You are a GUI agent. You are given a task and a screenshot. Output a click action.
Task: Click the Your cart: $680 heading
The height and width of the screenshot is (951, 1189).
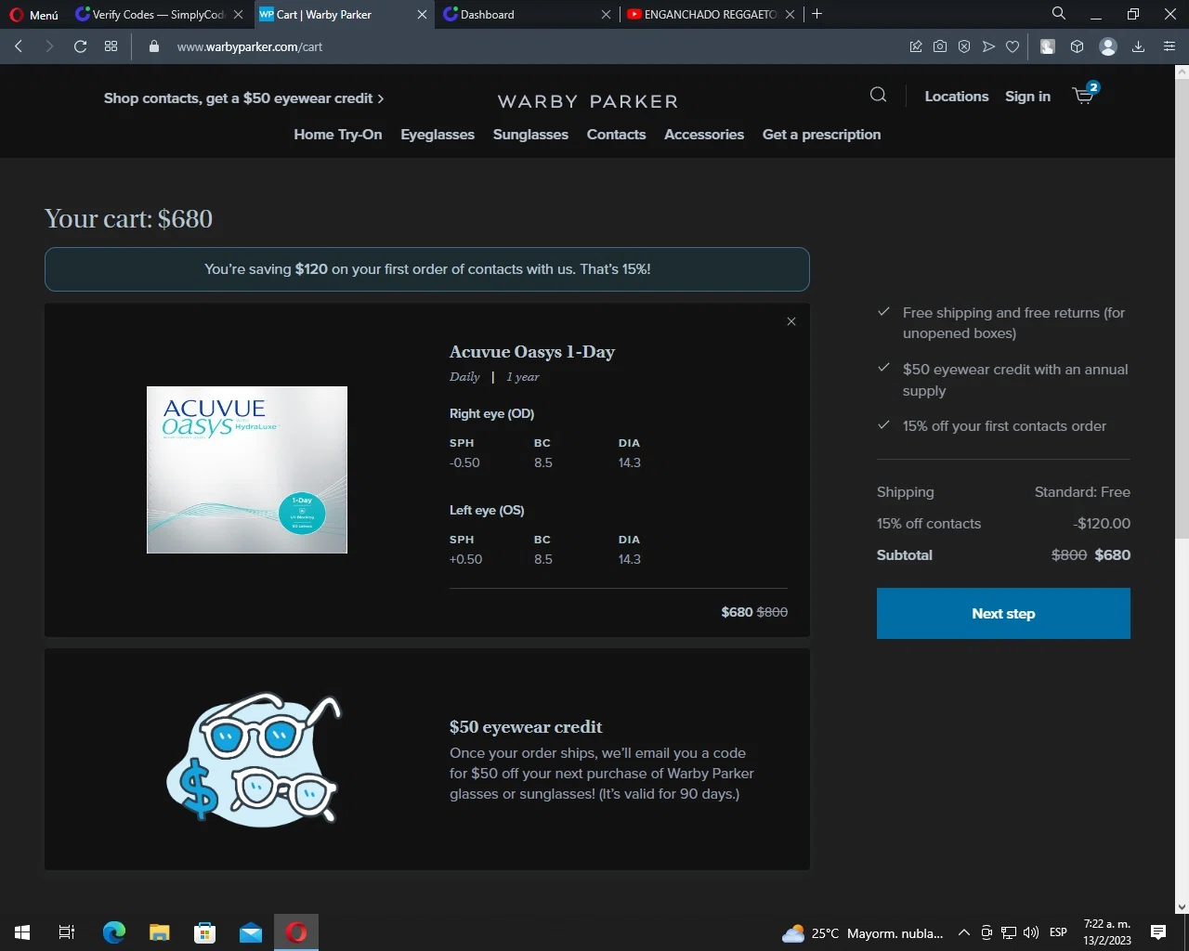pyautogui.click(x=129, y=219)
